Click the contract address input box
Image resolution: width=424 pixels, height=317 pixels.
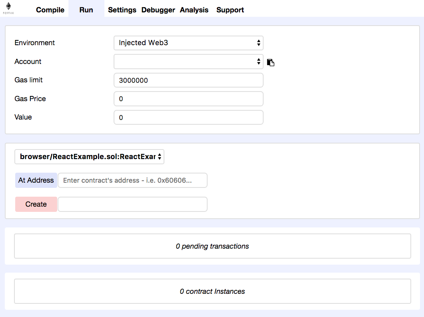pyautogui.click(x=132, y=180)
